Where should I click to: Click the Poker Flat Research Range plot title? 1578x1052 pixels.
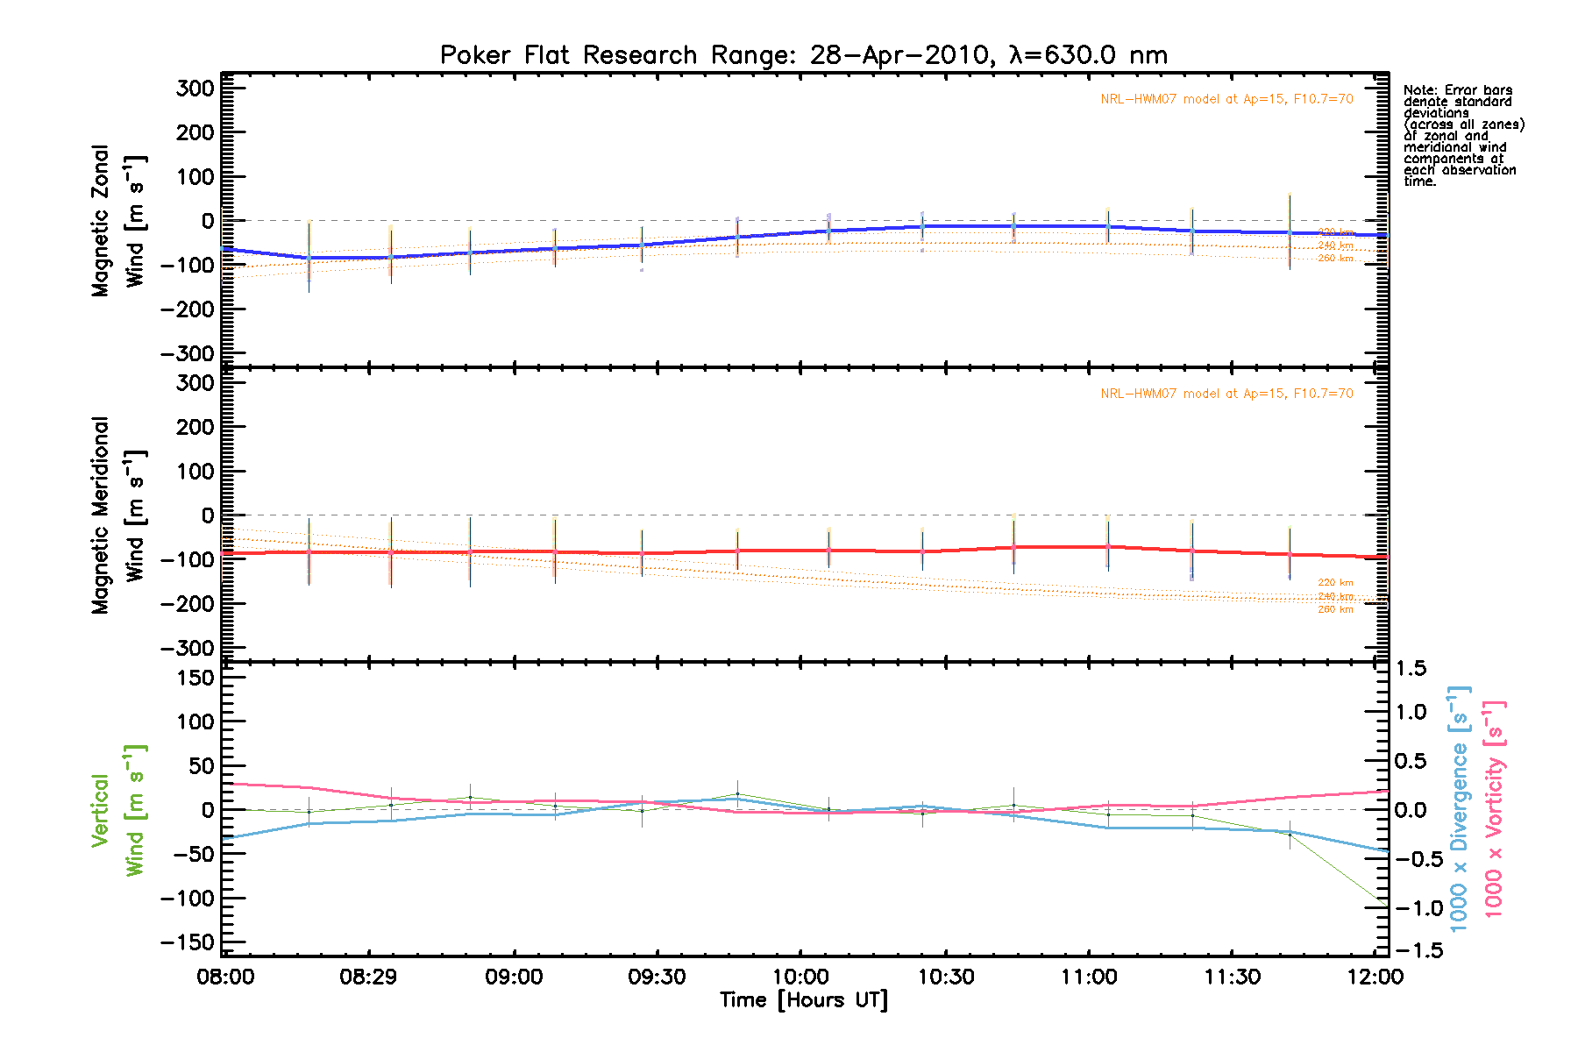click(x=803, y=55)
